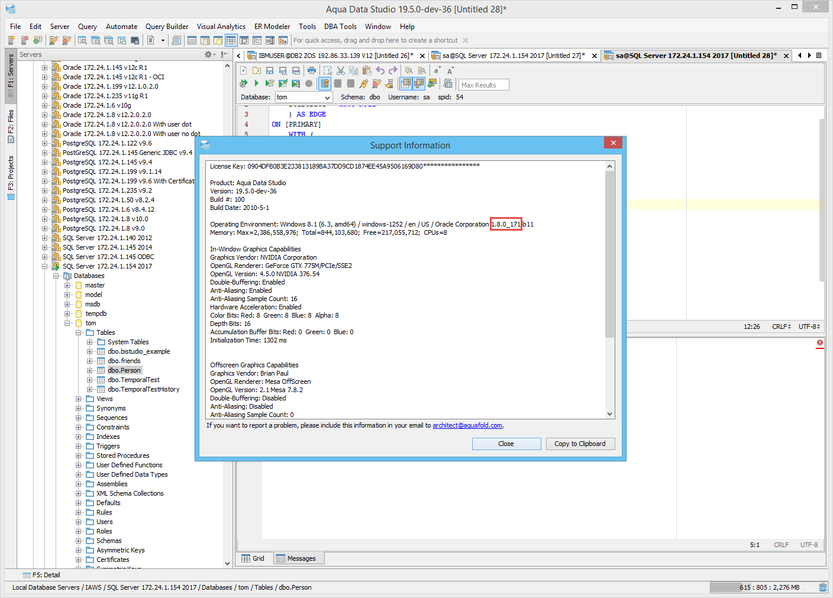
Task: Toggle the F2: Files side panel
Action: pyautogui.click(x=11, y=126)
